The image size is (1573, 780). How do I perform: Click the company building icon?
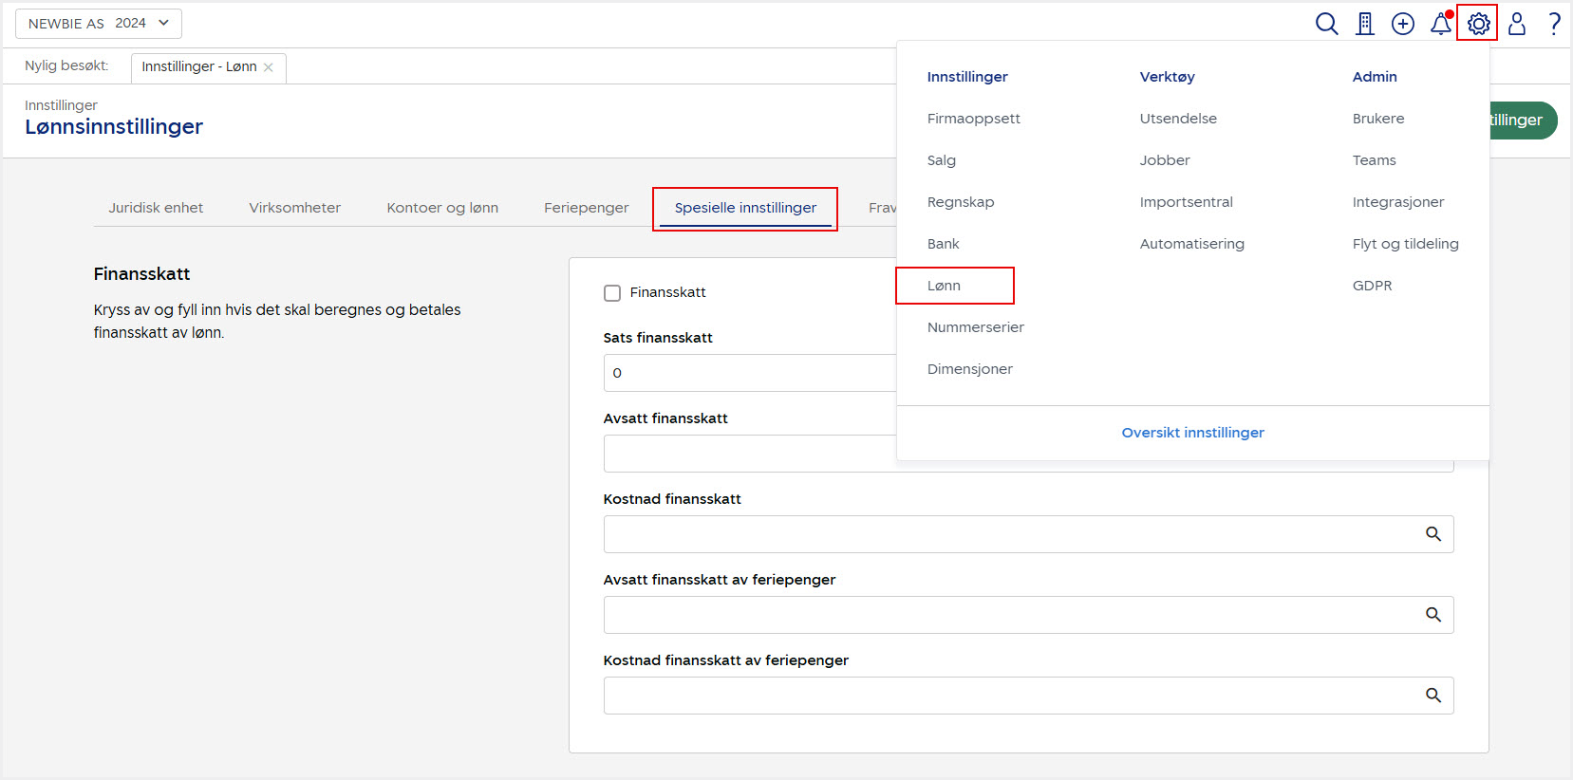(1365, 24)
